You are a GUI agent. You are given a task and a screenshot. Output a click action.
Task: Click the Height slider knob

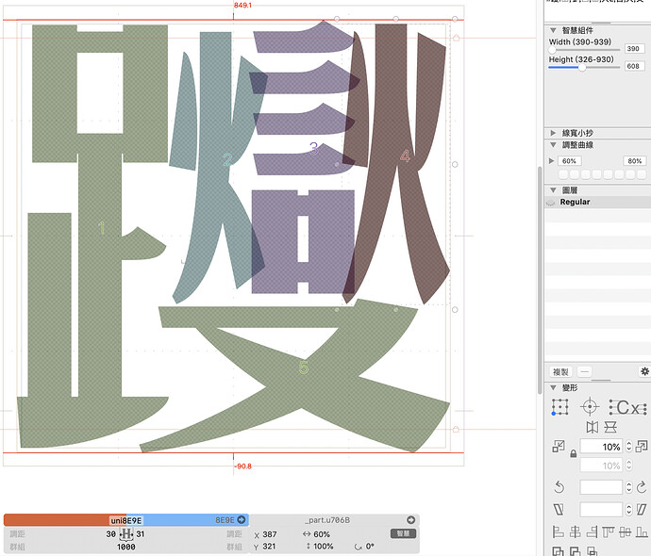(x=582, y=67)
